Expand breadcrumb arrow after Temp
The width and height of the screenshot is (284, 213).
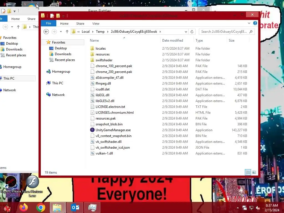click(x=108, y=32)
